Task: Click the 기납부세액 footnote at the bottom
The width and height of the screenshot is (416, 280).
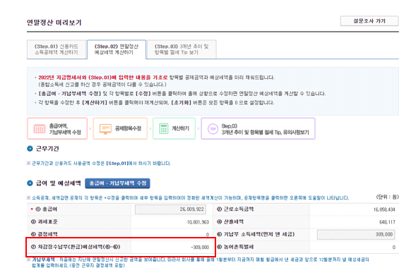Action: click(198, 262)
